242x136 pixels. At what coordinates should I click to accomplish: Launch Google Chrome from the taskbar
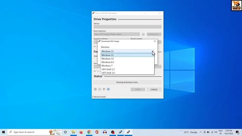[x=89, y=132]
